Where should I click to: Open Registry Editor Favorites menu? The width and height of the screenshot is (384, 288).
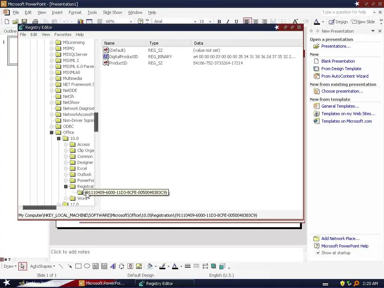(x=63, y=34)
